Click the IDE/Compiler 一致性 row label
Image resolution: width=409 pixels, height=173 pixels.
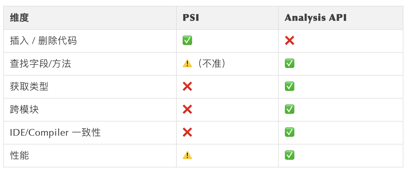coord(55,132)
